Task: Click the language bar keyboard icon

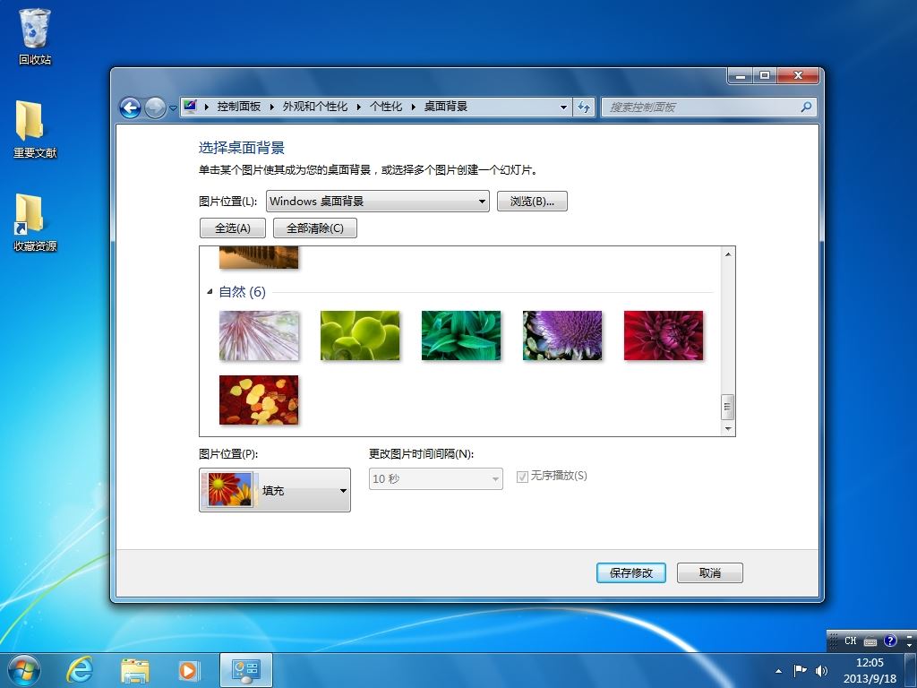Action: [870, 641]
